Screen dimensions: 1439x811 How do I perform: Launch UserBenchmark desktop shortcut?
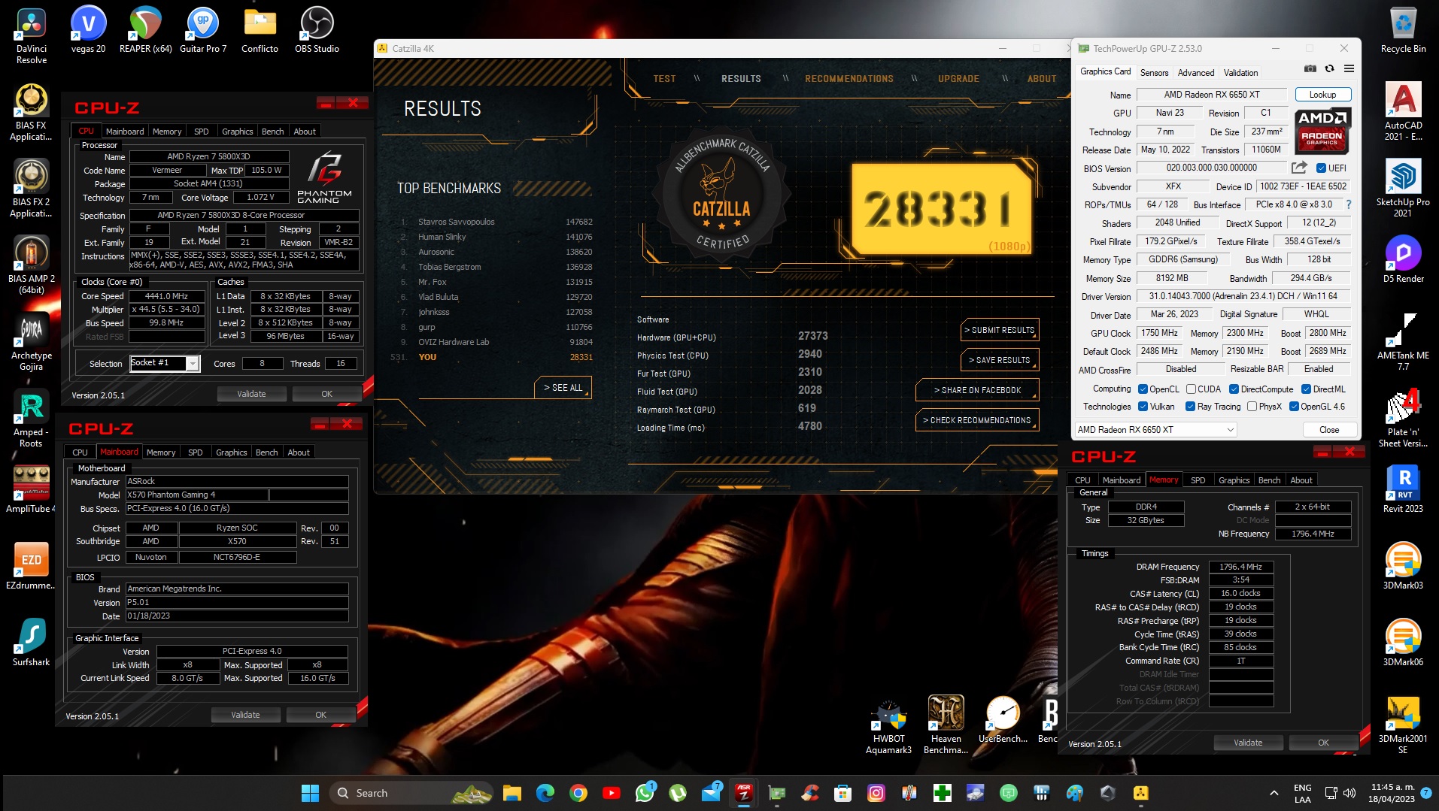point(1003,719)
